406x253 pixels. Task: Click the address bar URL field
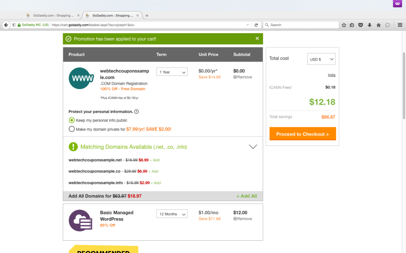point(147,25)
